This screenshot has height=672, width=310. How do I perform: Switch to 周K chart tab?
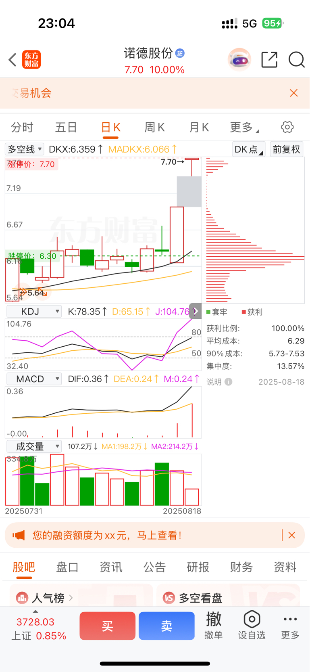(155, 128)
